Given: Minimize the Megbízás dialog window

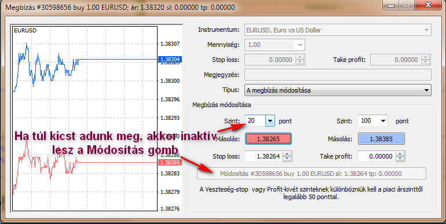Looking at the screenshot, I should 391,5.
